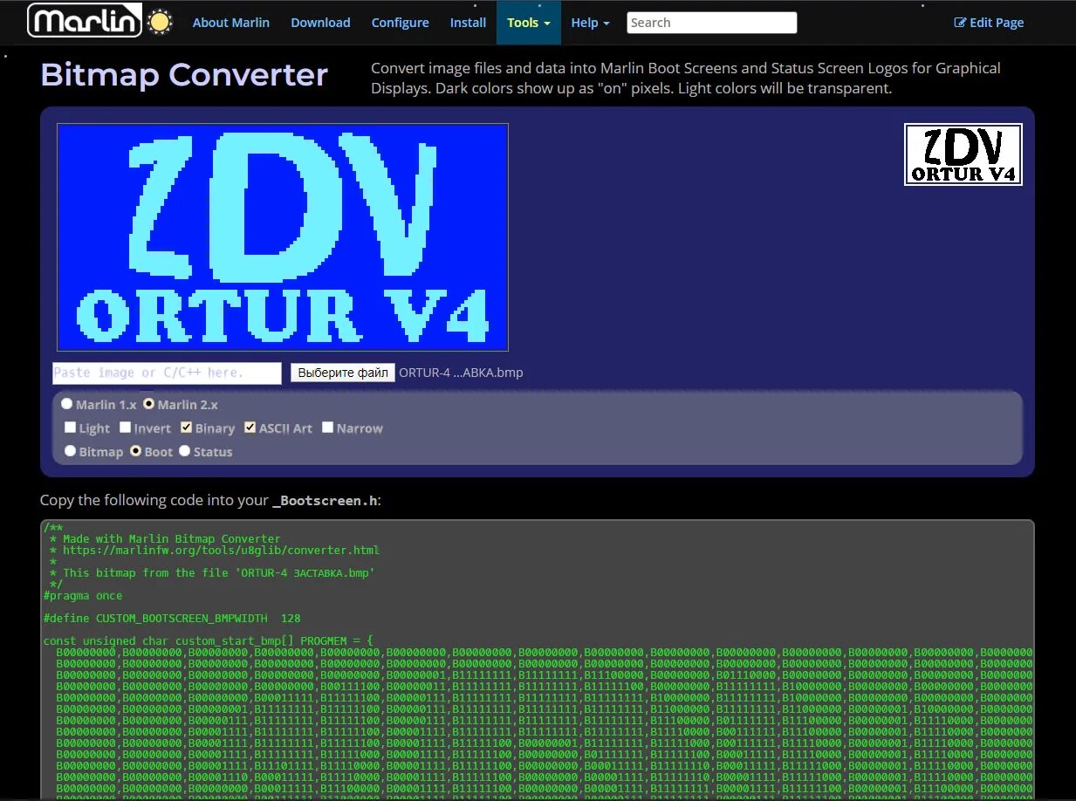Focus the Search field
The width and height of the screenshot is (1076, 801).
pyautogui.click(x=711, y=23)
